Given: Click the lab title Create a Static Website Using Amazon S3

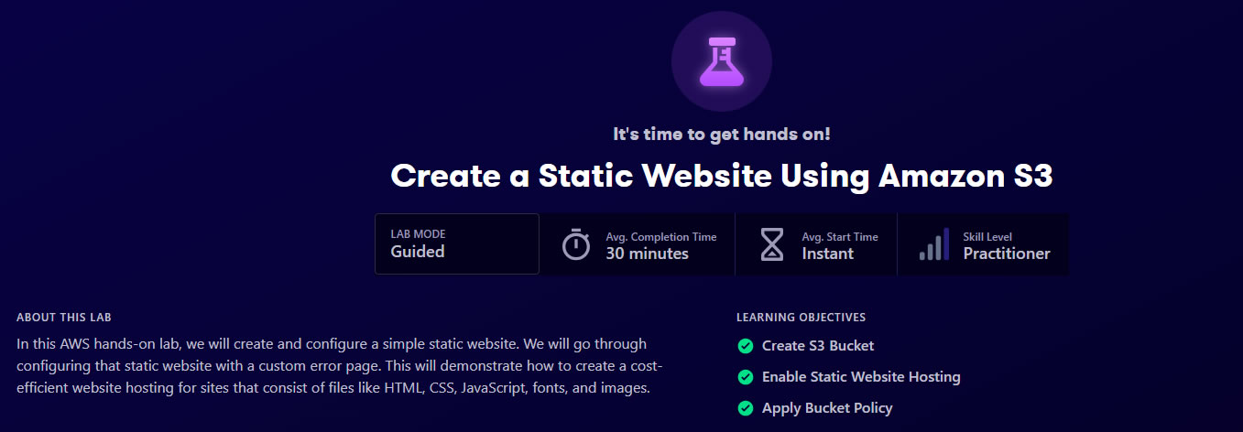Looking at the screenshot, I should pos(722,176).
